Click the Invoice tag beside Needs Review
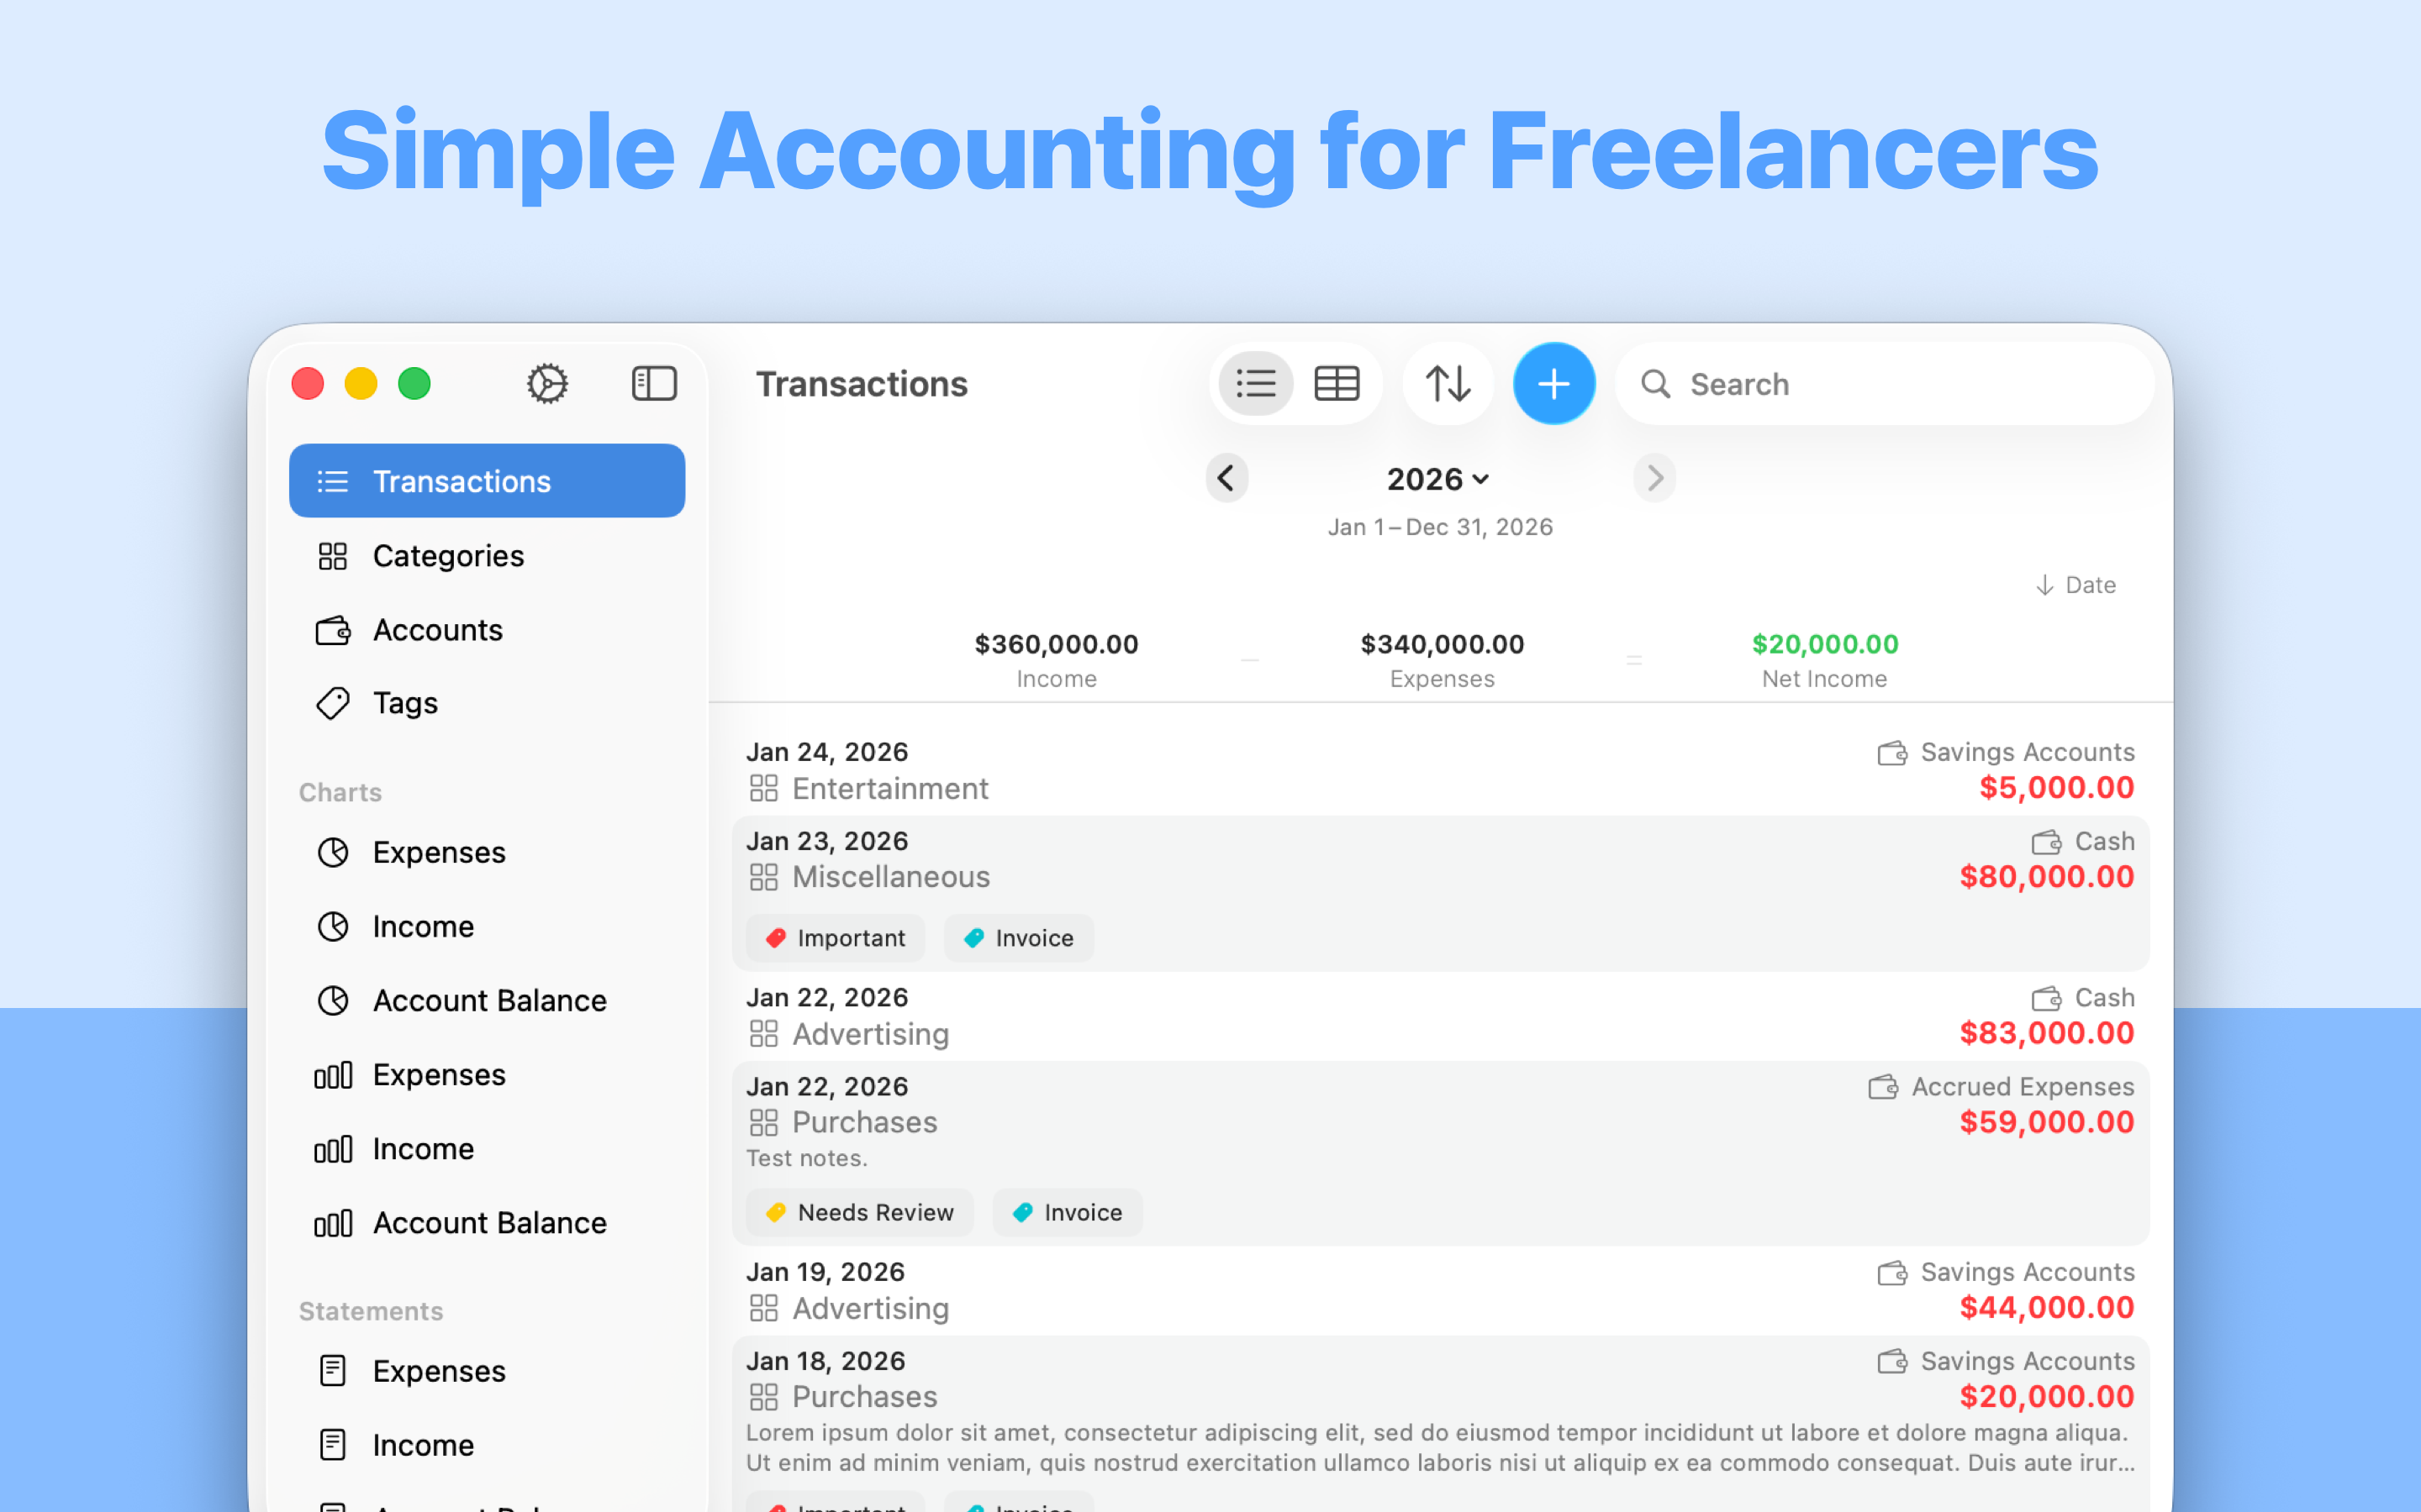 tap(1068, 1212)
